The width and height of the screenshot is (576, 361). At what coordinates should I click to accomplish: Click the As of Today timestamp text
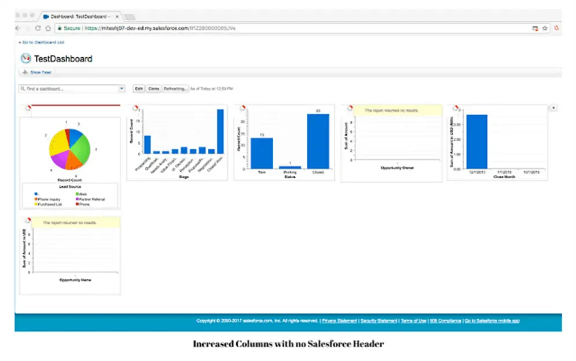[212, 89]
